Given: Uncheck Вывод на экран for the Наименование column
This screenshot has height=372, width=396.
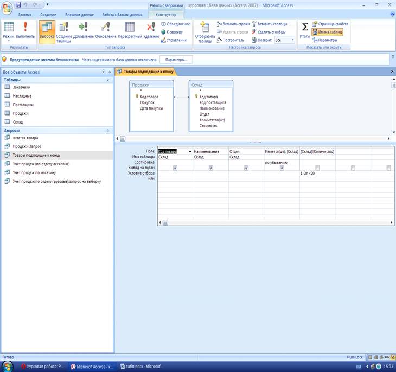Looking at the screenshot, I should pyautogui.click(x=210, y=168).
